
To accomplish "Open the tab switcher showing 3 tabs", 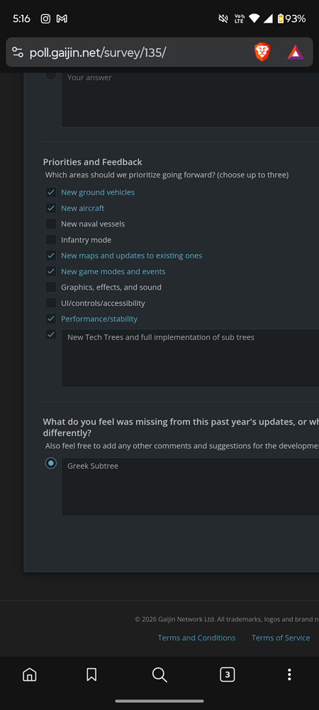I will [228, 674].
